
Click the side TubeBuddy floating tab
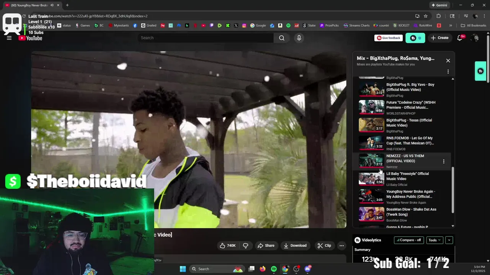click(480, 71)
